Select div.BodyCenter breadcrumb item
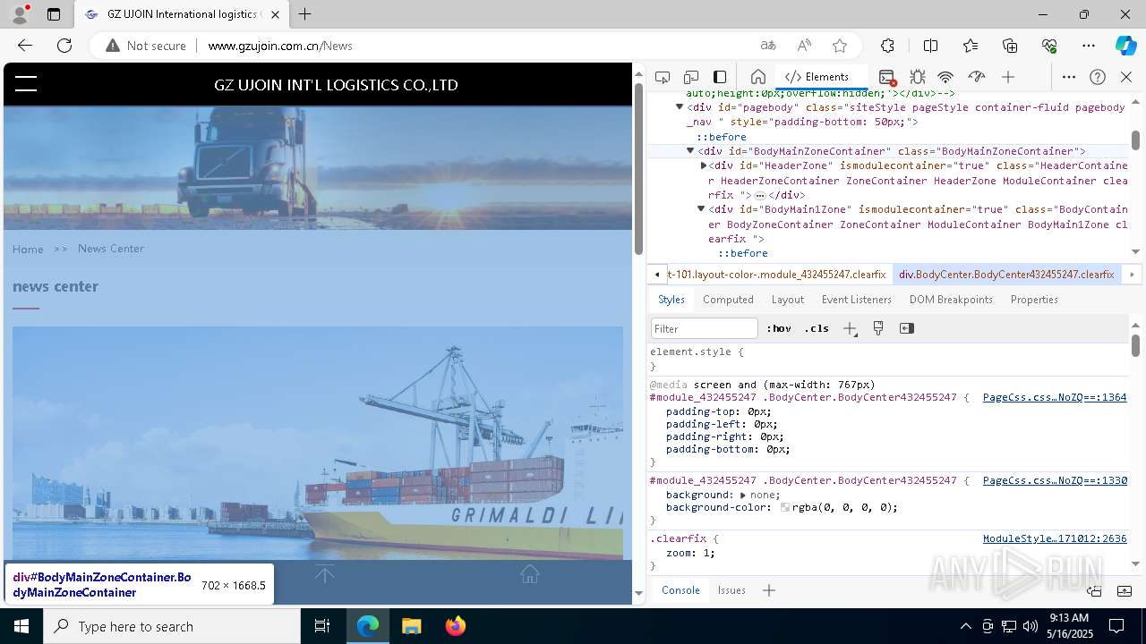This screenshot has height=644, width=1146. [x=1006, y=275]
